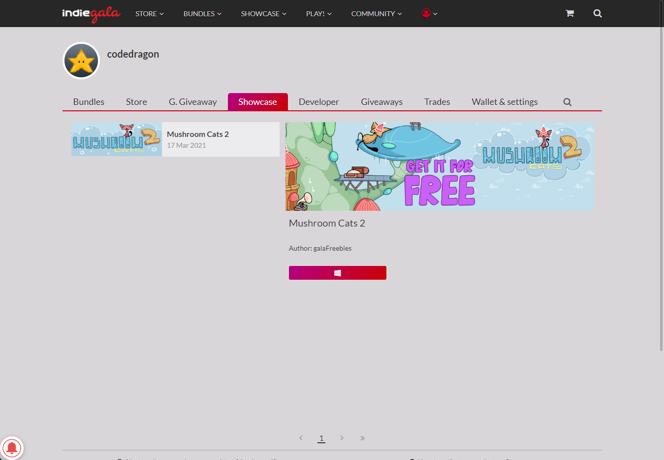Viewport: 664px width, 460px height.
Task: Go to next page arrow
Action: coord(342,438)
